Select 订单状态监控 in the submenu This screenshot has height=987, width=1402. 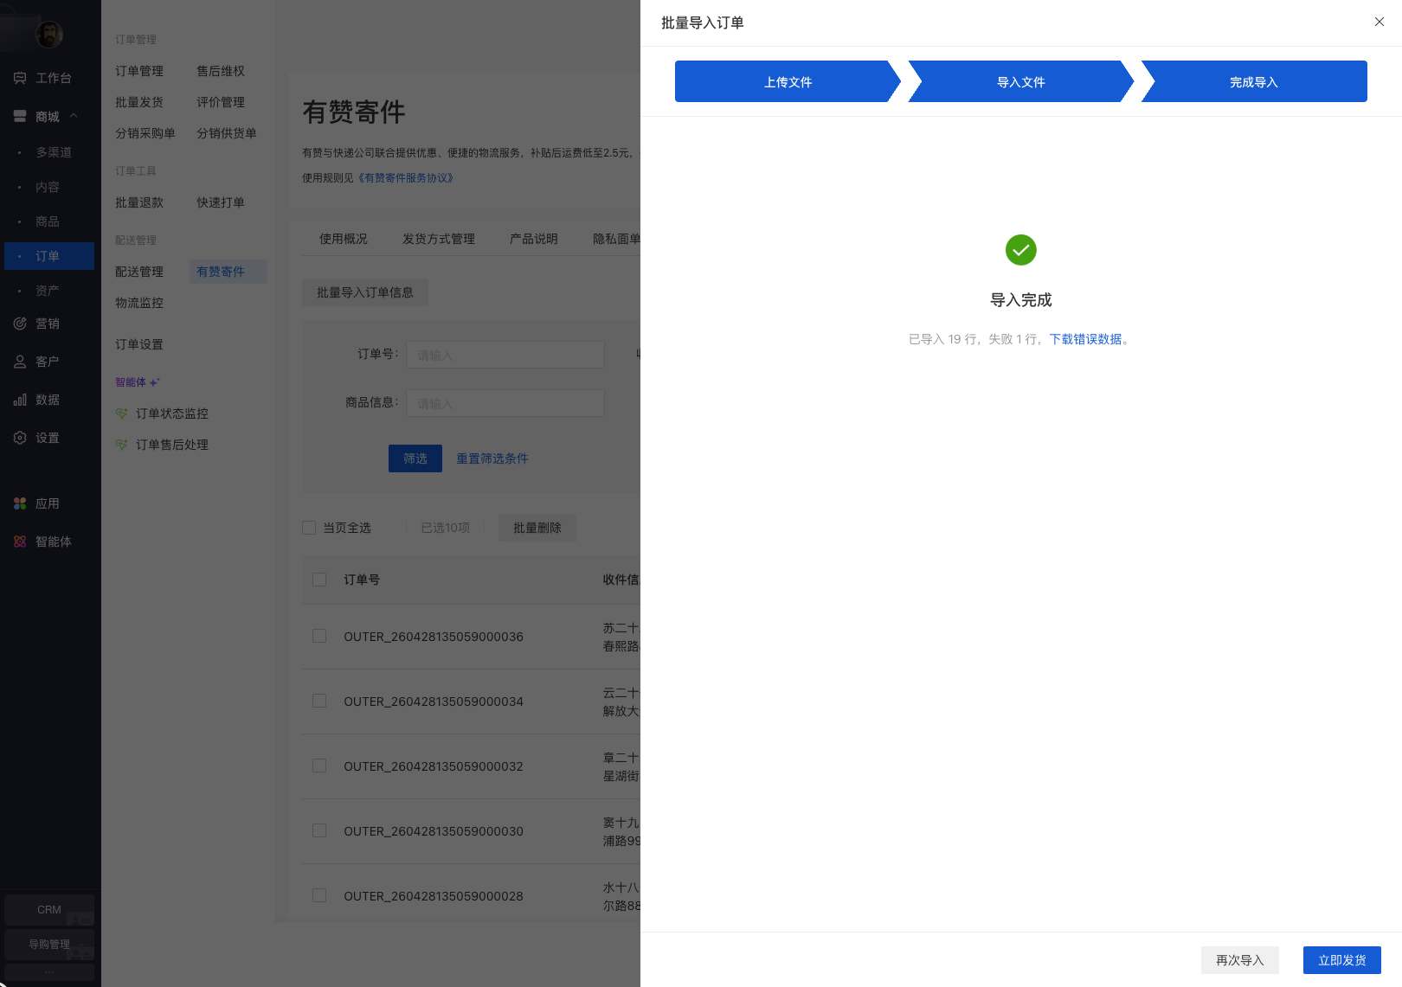[x=171, y=413]
